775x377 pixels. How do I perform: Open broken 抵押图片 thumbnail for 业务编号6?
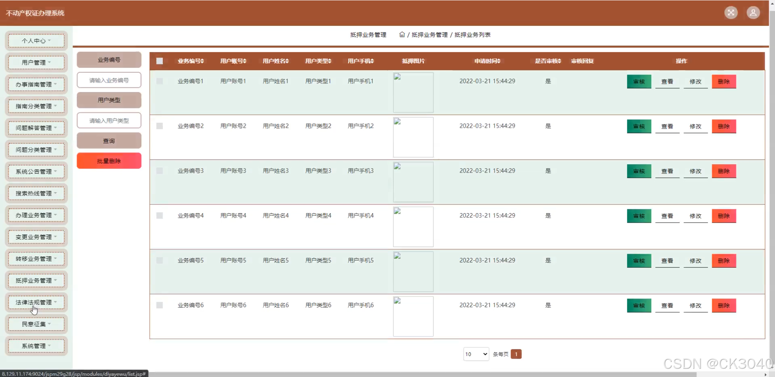[x=413, y=316]
